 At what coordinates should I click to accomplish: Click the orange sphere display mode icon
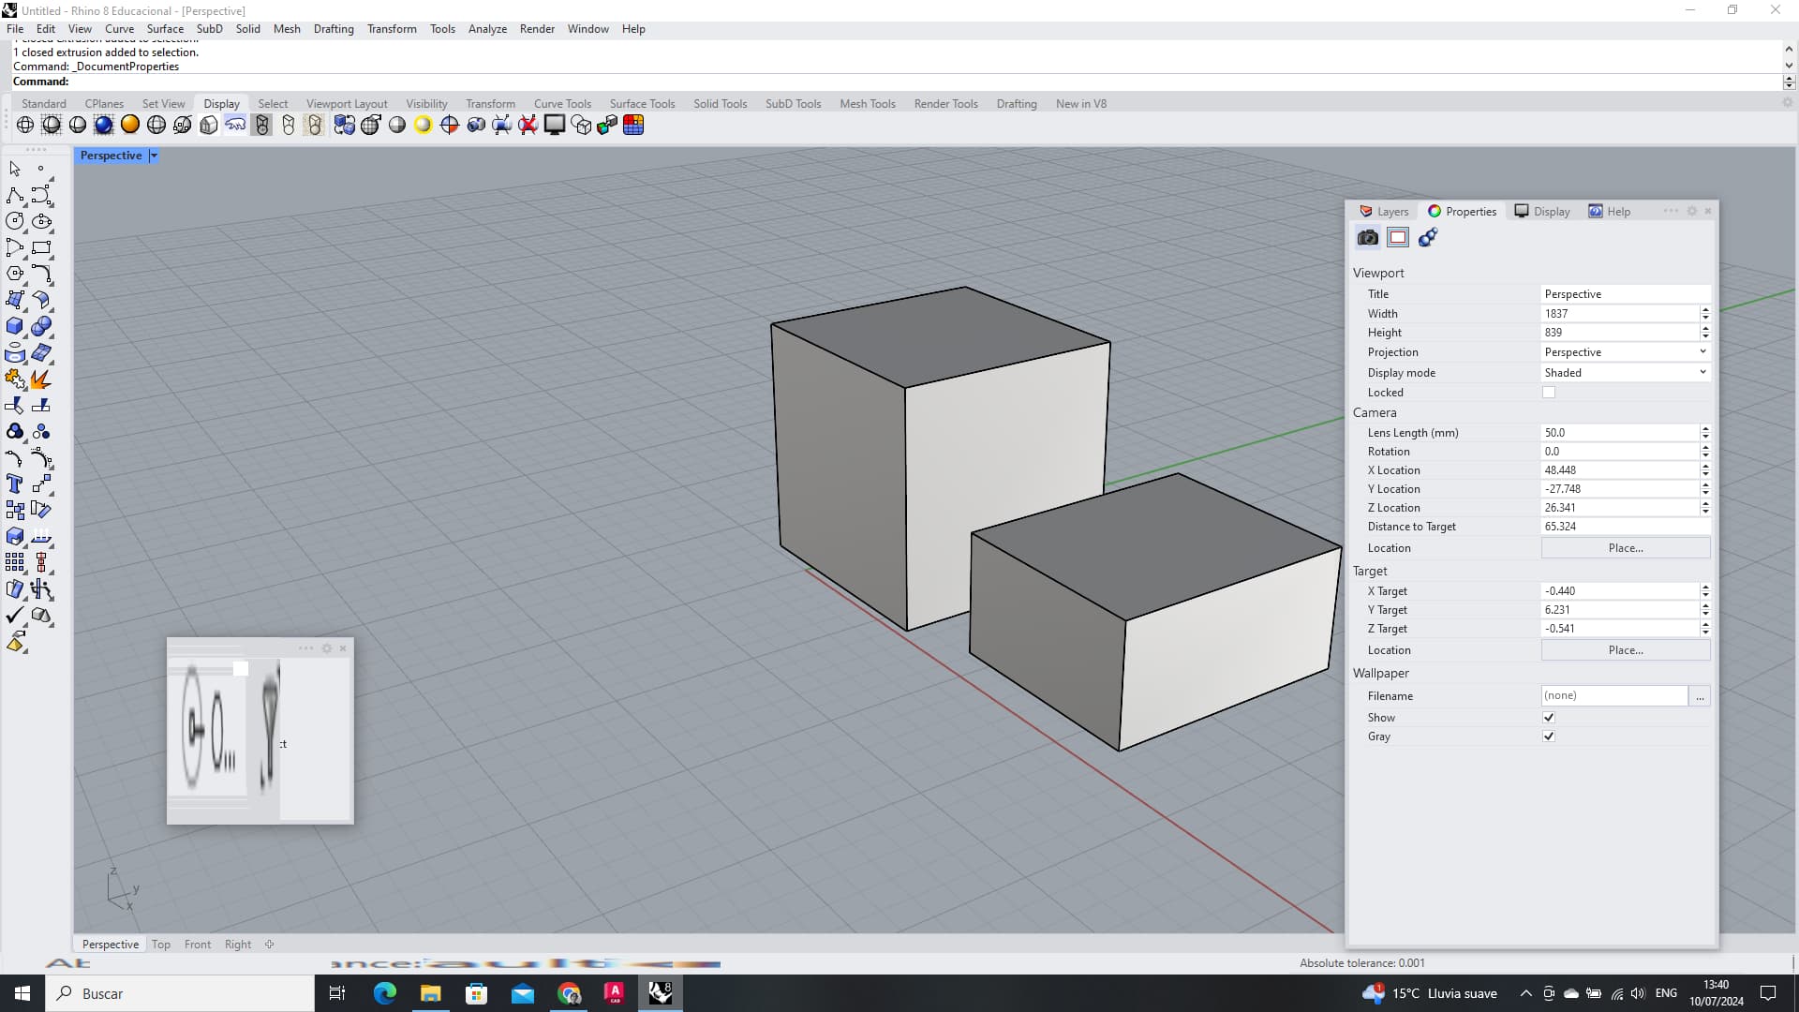(130, 125)
